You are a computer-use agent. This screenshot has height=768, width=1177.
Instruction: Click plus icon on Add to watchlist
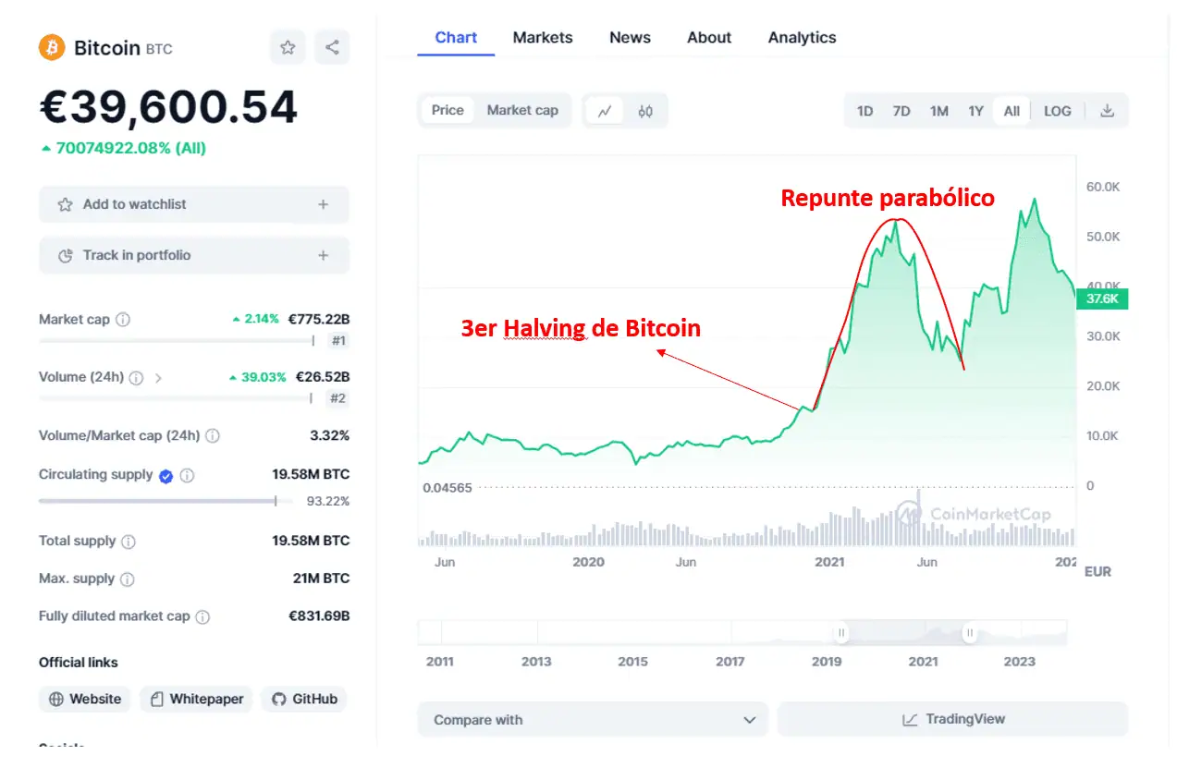pos(323,204)
